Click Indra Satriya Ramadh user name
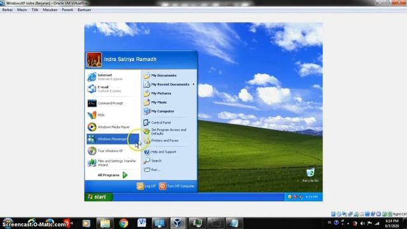407x229 pixels. point(130,59)
